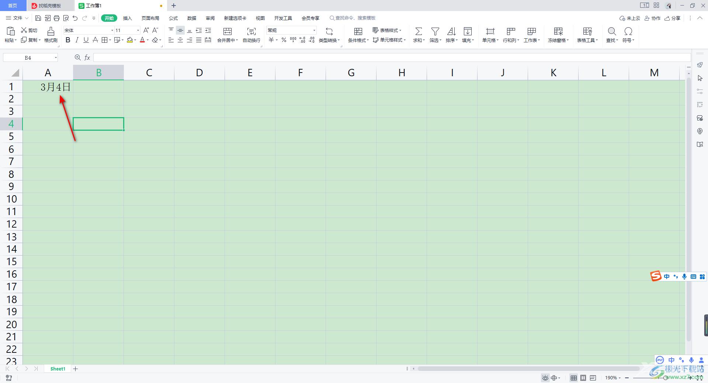This screenshot has width=708, height=383.
Task: Open the Find (查找) magnifier tool
Action: 612,31
